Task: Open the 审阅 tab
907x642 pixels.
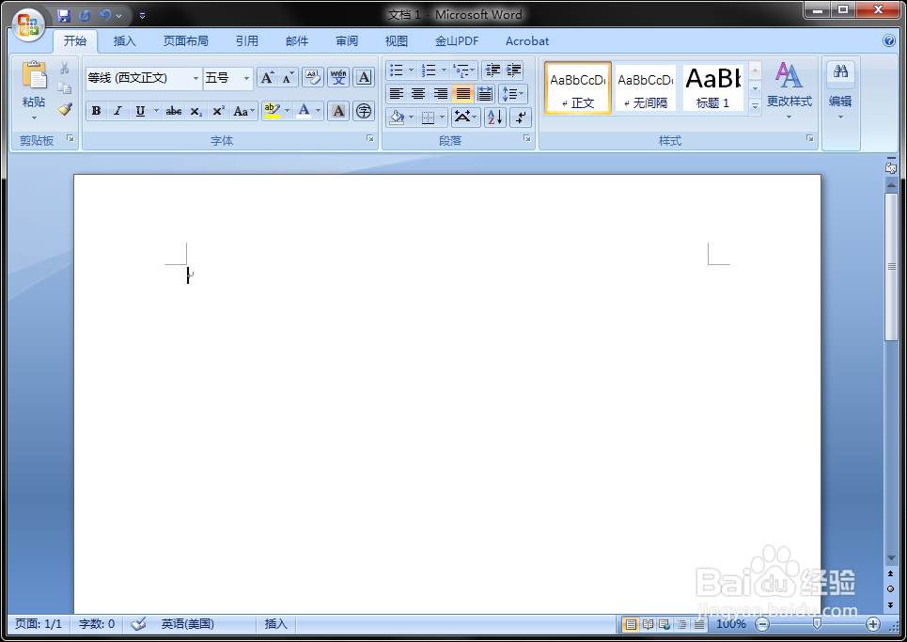Action: coord(347,41)
